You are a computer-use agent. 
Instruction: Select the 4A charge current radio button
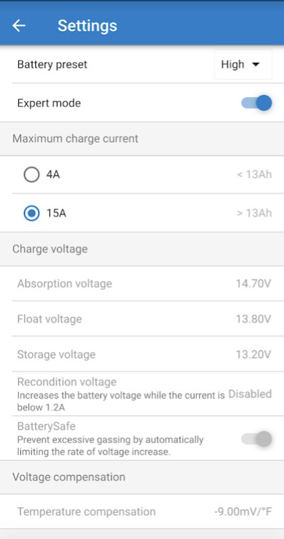click(32, 175)
